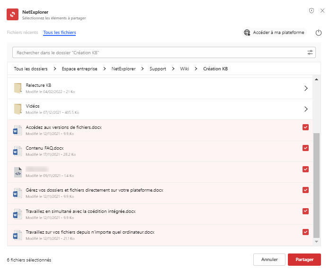This screenshot has height=270, width=330.
Task: Switch to Fichiers récents tab
Action: click(22, 33)
